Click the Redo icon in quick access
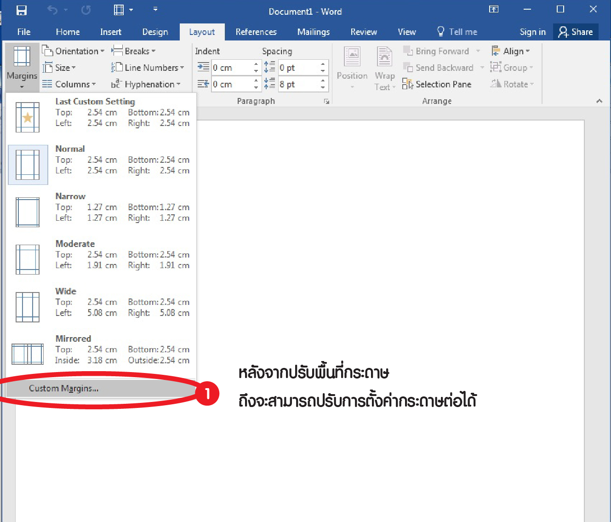611x522 pixels. pyautogui.click(x=86, y=10)
